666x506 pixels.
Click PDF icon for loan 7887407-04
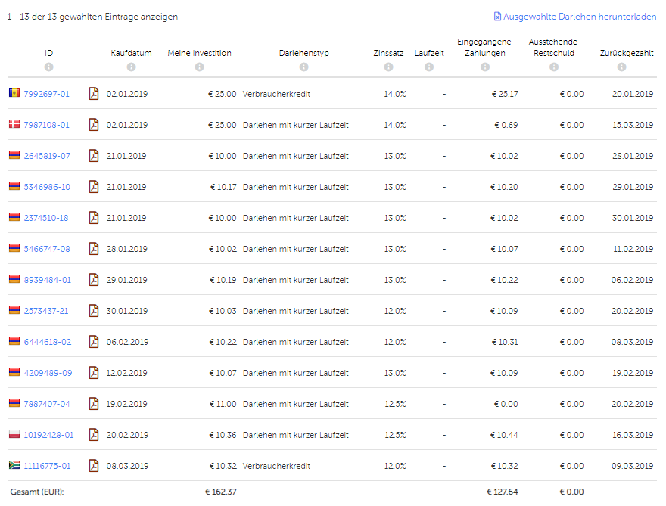click(x=93, y=404)
